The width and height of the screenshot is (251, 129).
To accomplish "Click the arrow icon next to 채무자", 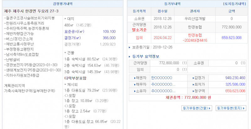I will [x=135, y=85].
